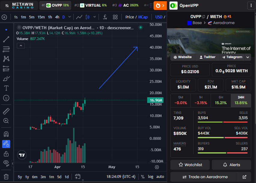Expand more social links chevron
The width and height of the screenshot is (256, 183).
pyautogui.click(x=248, y=57)
